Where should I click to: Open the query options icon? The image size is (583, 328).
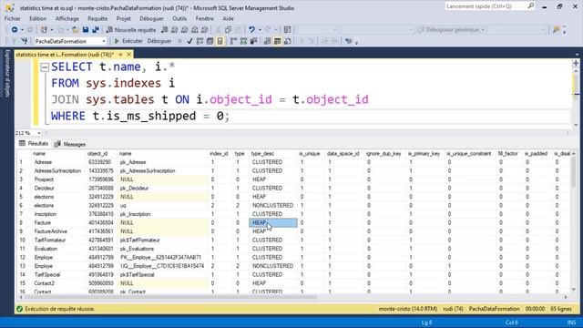pyautogui.click(x=210, y=41)
